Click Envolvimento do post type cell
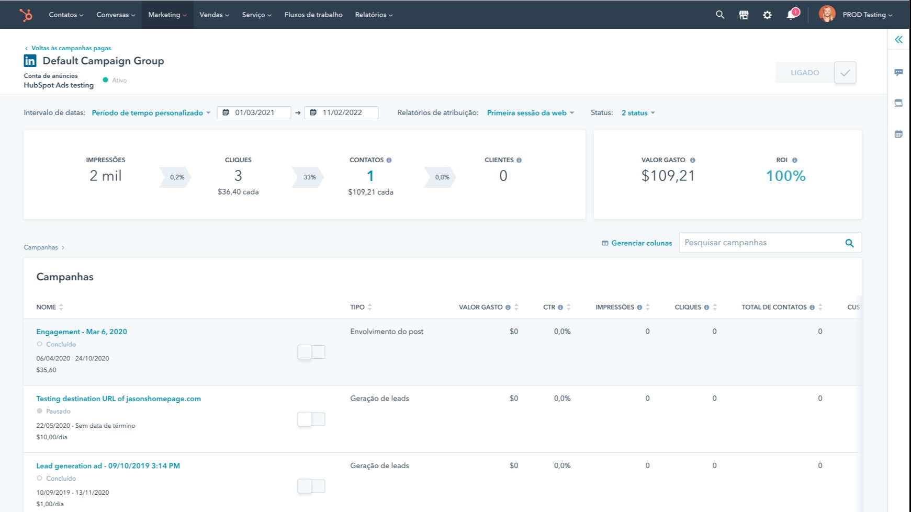Viewport: 911px width, 512px height. coord(387,332)
